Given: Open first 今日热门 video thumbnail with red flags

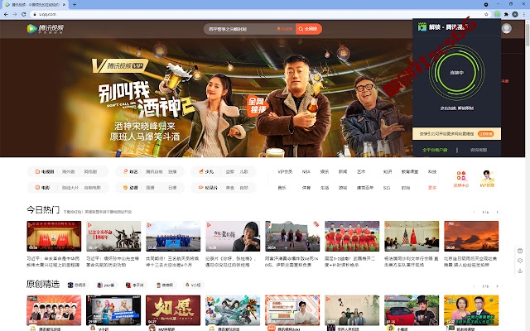Looking at the screenshot, I should [54, 236].
